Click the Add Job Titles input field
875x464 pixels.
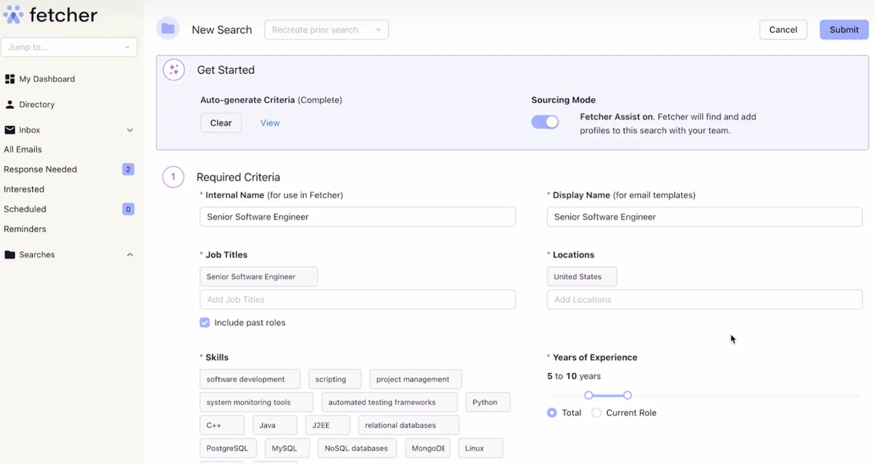click(x=357, y=299)
